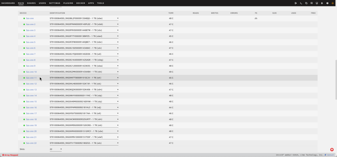Select the Main tab in navigation
This screenshot has width=337, height=157.
21,3
